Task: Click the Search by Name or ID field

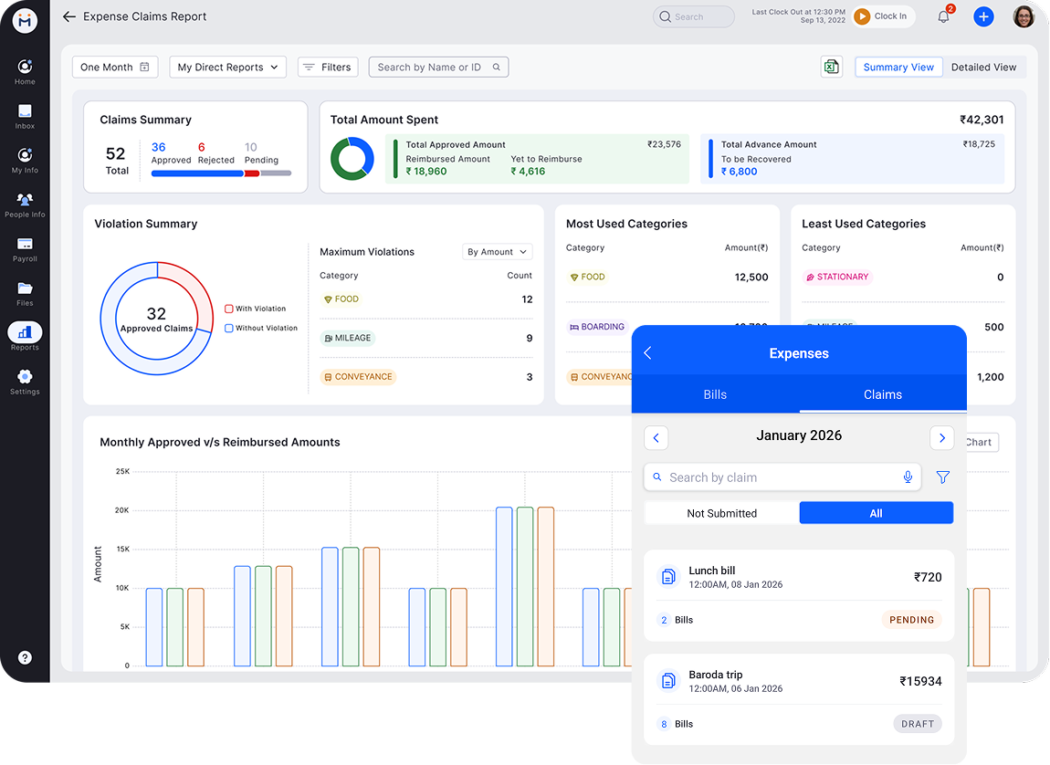Action: [x=438, y=67]
